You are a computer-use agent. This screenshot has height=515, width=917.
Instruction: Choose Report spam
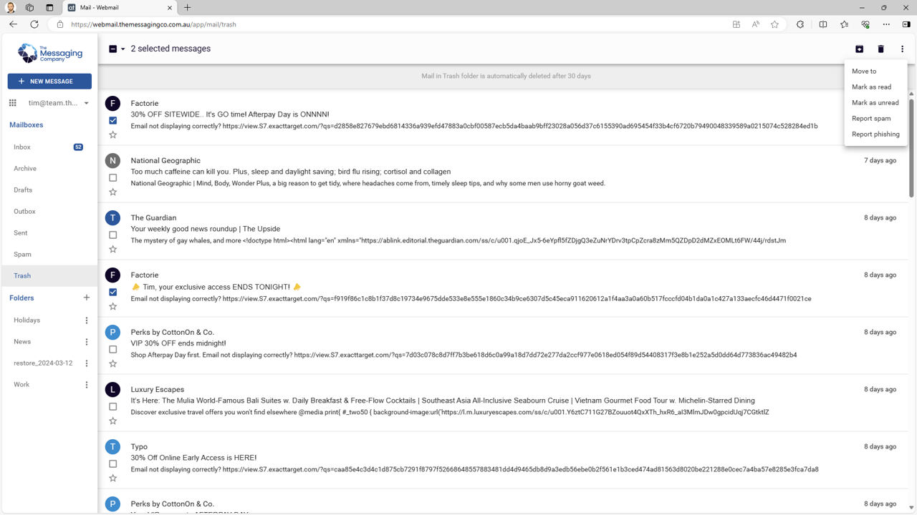point(875,119)
